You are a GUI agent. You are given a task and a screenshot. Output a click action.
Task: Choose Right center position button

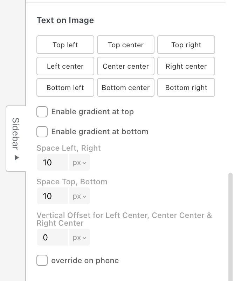[x=186, y=66]
